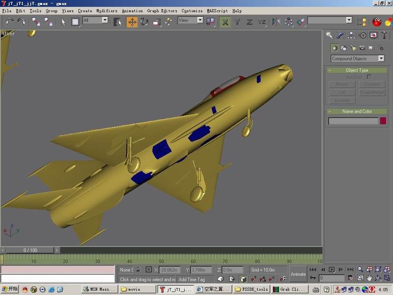Open the Windows Start button
This screenshot has width=393, height=295.
pyautogui.click(x=10, y=290)
